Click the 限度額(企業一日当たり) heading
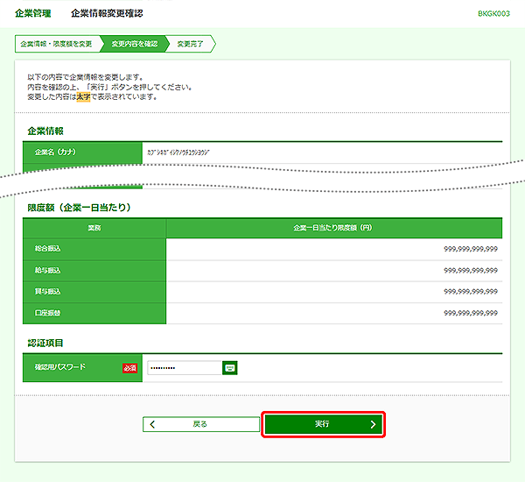This screenshot has height=482, width=525. click(x=79, y=208)
